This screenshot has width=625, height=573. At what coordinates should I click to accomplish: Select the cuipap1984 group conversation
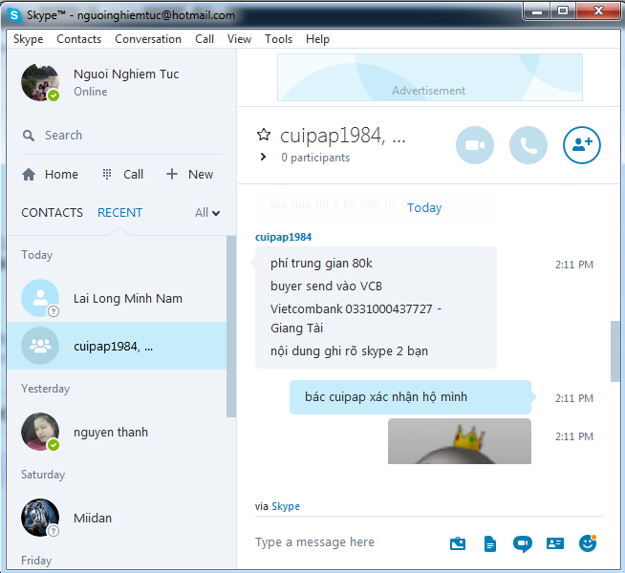click(x=117, y=346)
